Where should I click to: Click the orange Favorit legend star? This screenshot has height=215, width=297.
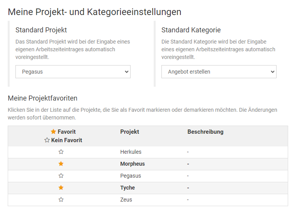[53, 132]
